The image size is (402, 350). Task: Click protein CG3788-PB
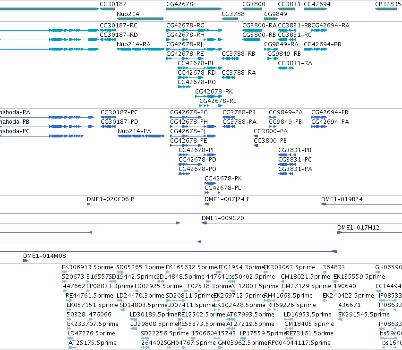click(x=239, y=112)
